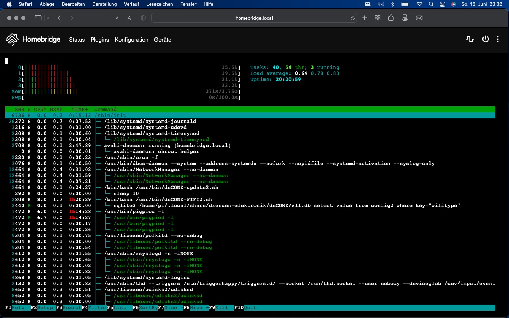
Task: Click the privacy report shield icon
Action: pyautogui.click(x=143, y=18)
